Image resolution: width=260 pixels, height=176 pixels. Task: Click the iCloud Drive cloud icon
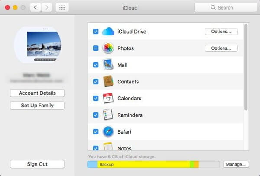pos(108,32)
